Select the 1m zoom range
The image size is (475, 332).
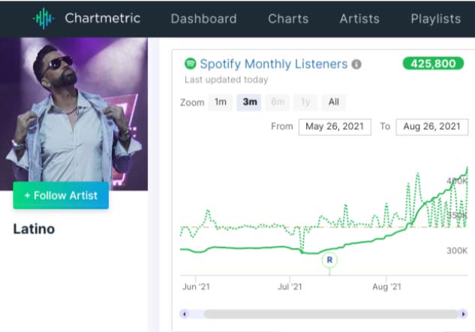(221, 102)
